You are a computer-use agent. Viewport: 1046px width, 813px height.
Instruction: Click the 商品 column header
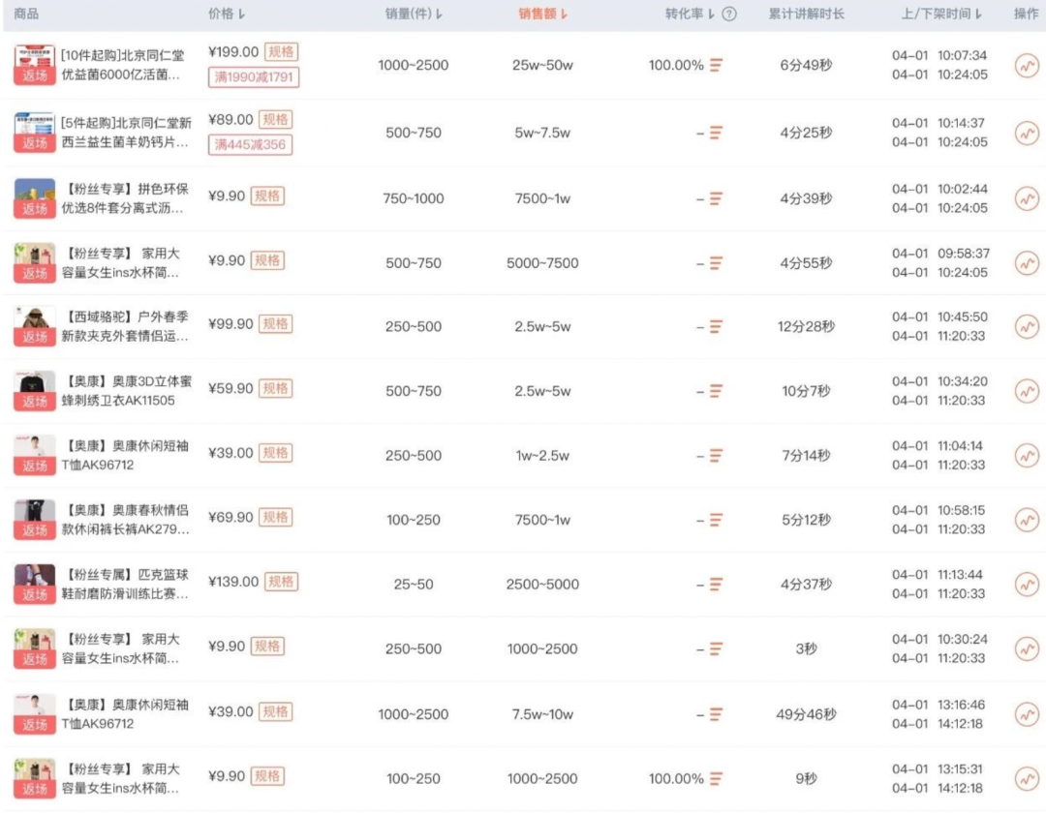click(26, 14)
